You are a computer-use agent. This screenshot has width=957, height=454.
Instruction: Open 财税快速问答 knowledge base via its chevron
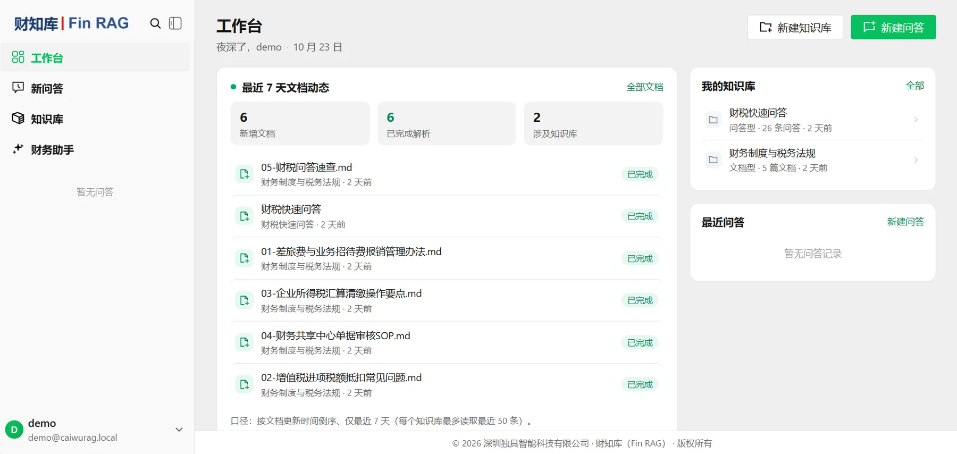point(916,120)
